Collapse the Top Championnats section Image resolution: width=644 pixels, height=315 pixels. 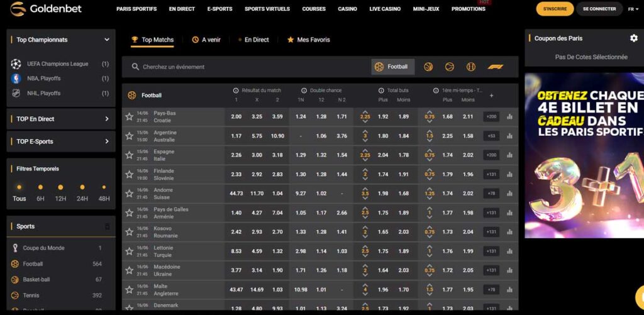107,40
